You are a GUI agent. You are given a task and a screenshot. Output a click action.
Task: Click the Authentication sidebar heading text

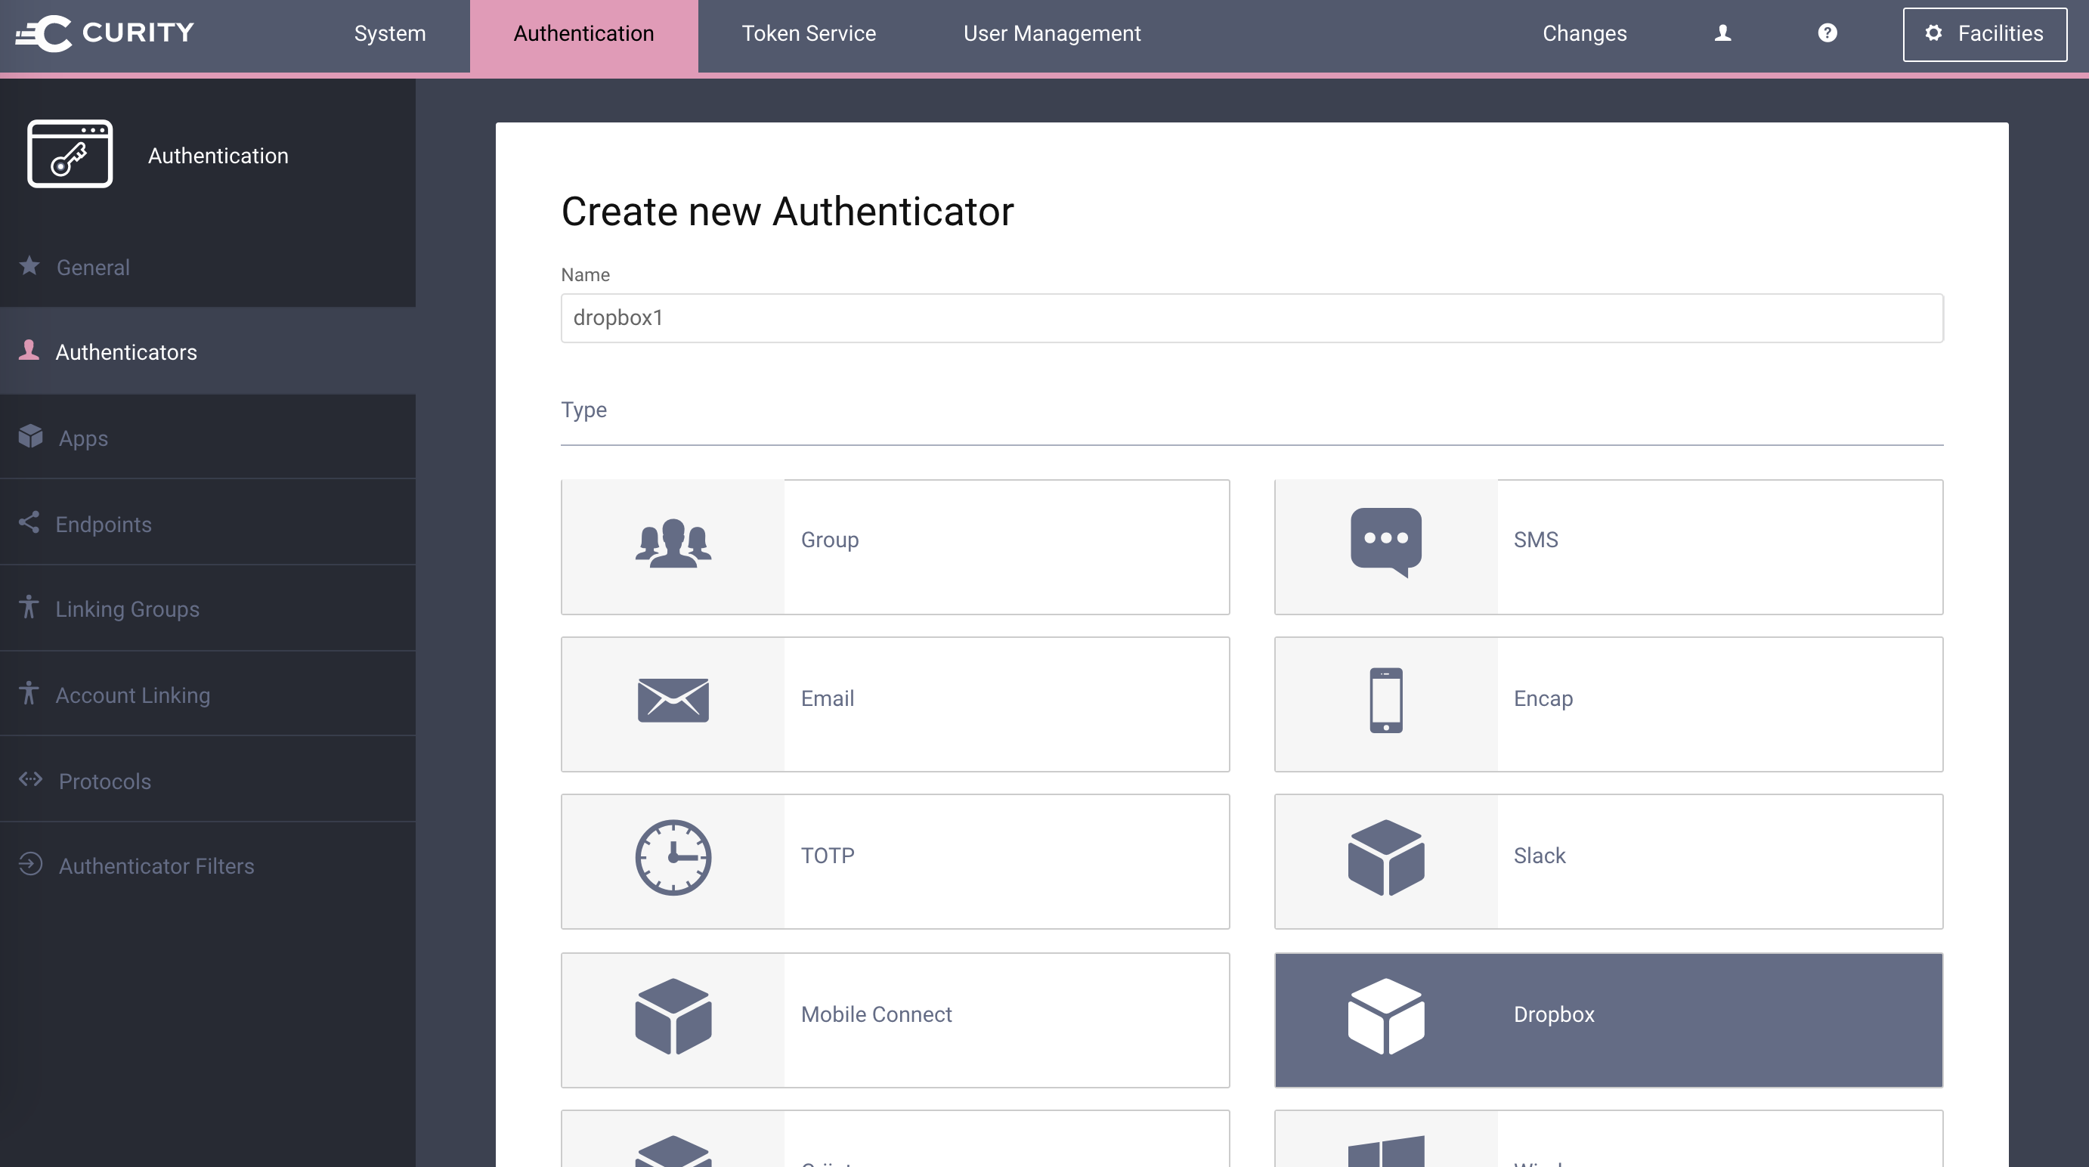click(218, 156)
